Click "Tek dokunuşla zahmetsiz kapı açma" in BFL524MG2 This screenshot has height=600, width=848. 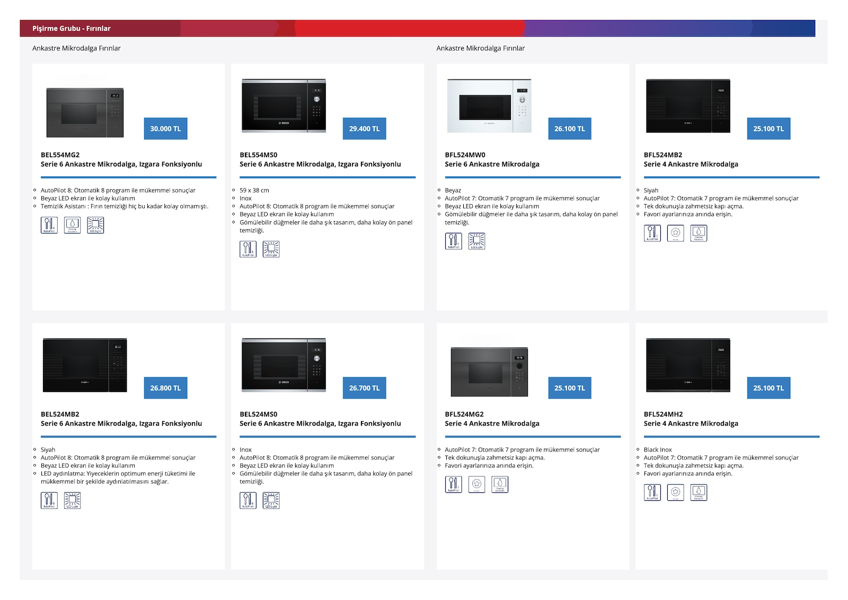[494, 458]
